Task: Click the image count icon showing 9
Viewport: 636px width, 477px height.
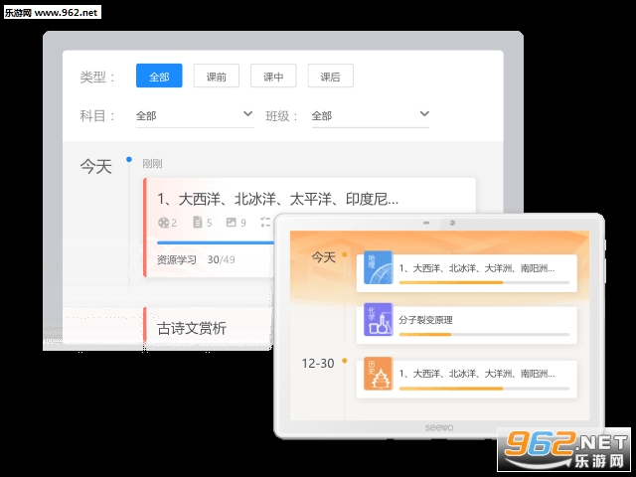Action: [x=232, y=222]
